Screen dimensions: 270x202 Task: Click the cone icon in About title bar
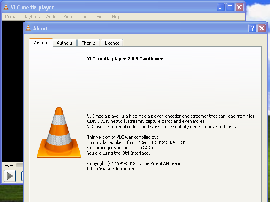[x=28, y=28]
